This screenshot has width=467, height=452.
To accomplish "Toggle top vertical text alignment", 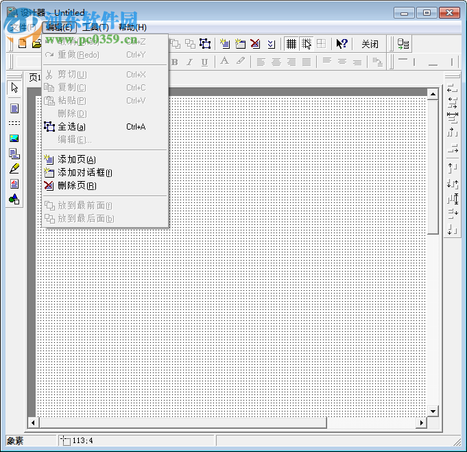I will click(326, 61).
